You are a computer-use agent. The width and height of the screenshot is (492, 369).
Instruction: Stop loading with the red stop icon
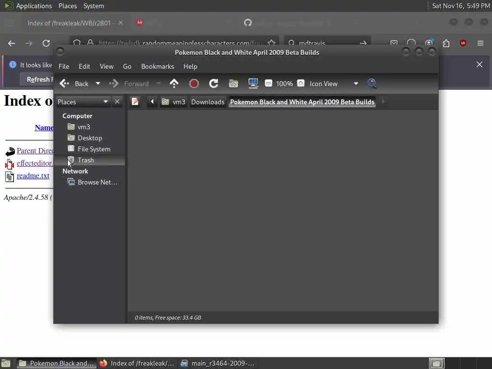[x=194, y=84]
